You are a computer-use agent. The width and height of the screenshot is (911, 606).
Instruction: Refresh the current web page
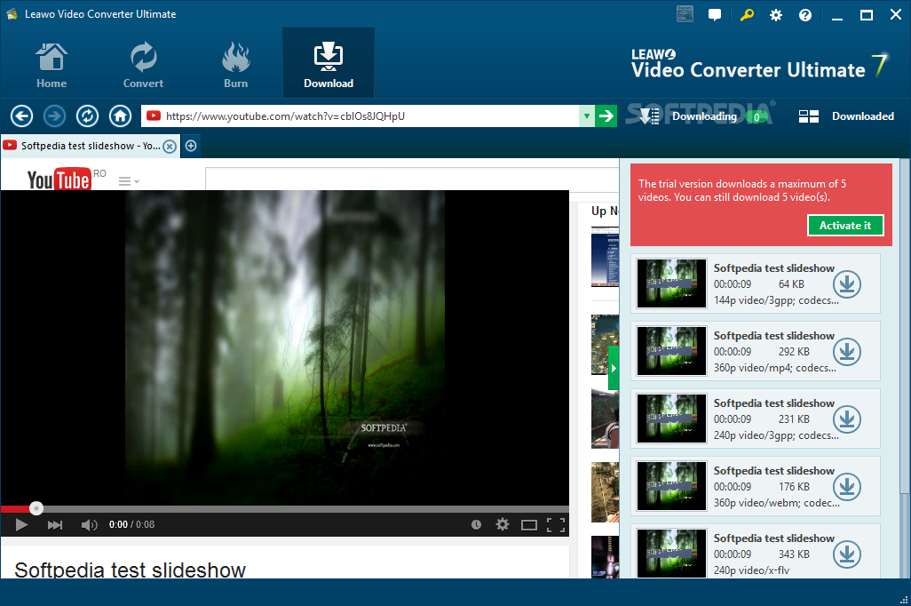(87, 116)
